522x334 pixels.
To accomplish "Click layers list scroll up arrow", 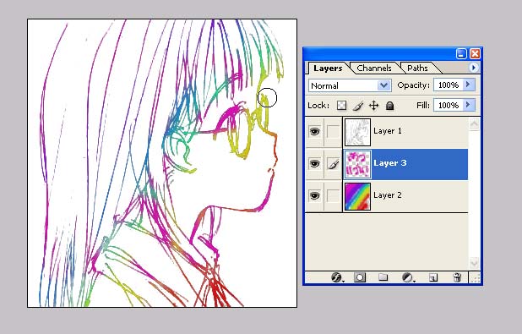I will [x=474, y=124].
